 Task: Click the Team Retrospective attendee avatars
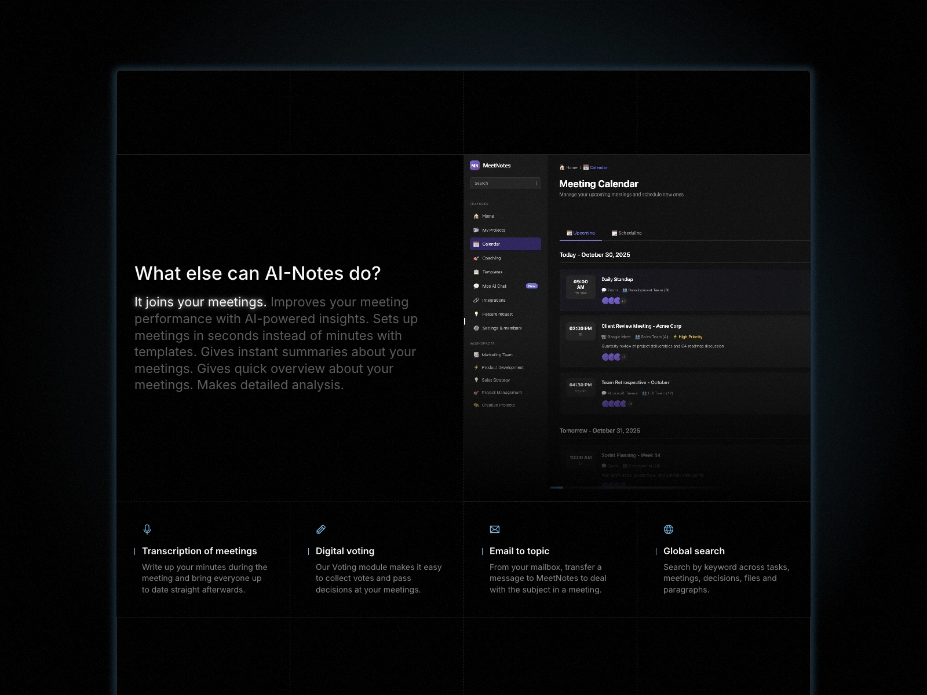pyautogui.click(x=616, y=404)
